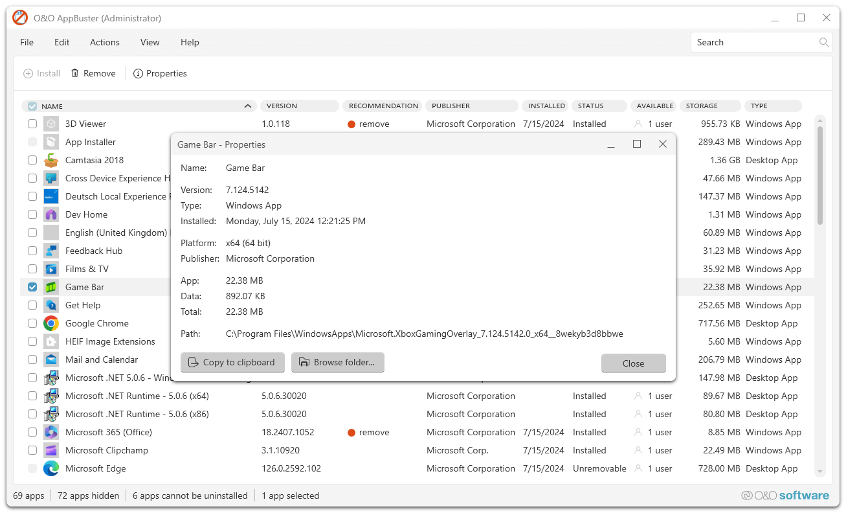Click the Google Chrome icon

tap(51, 323)
